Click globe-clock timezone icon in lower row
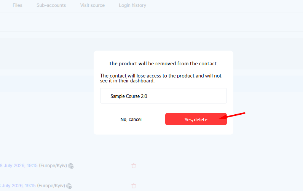Viewport: 303px width, 191px height. click(69, 186)
